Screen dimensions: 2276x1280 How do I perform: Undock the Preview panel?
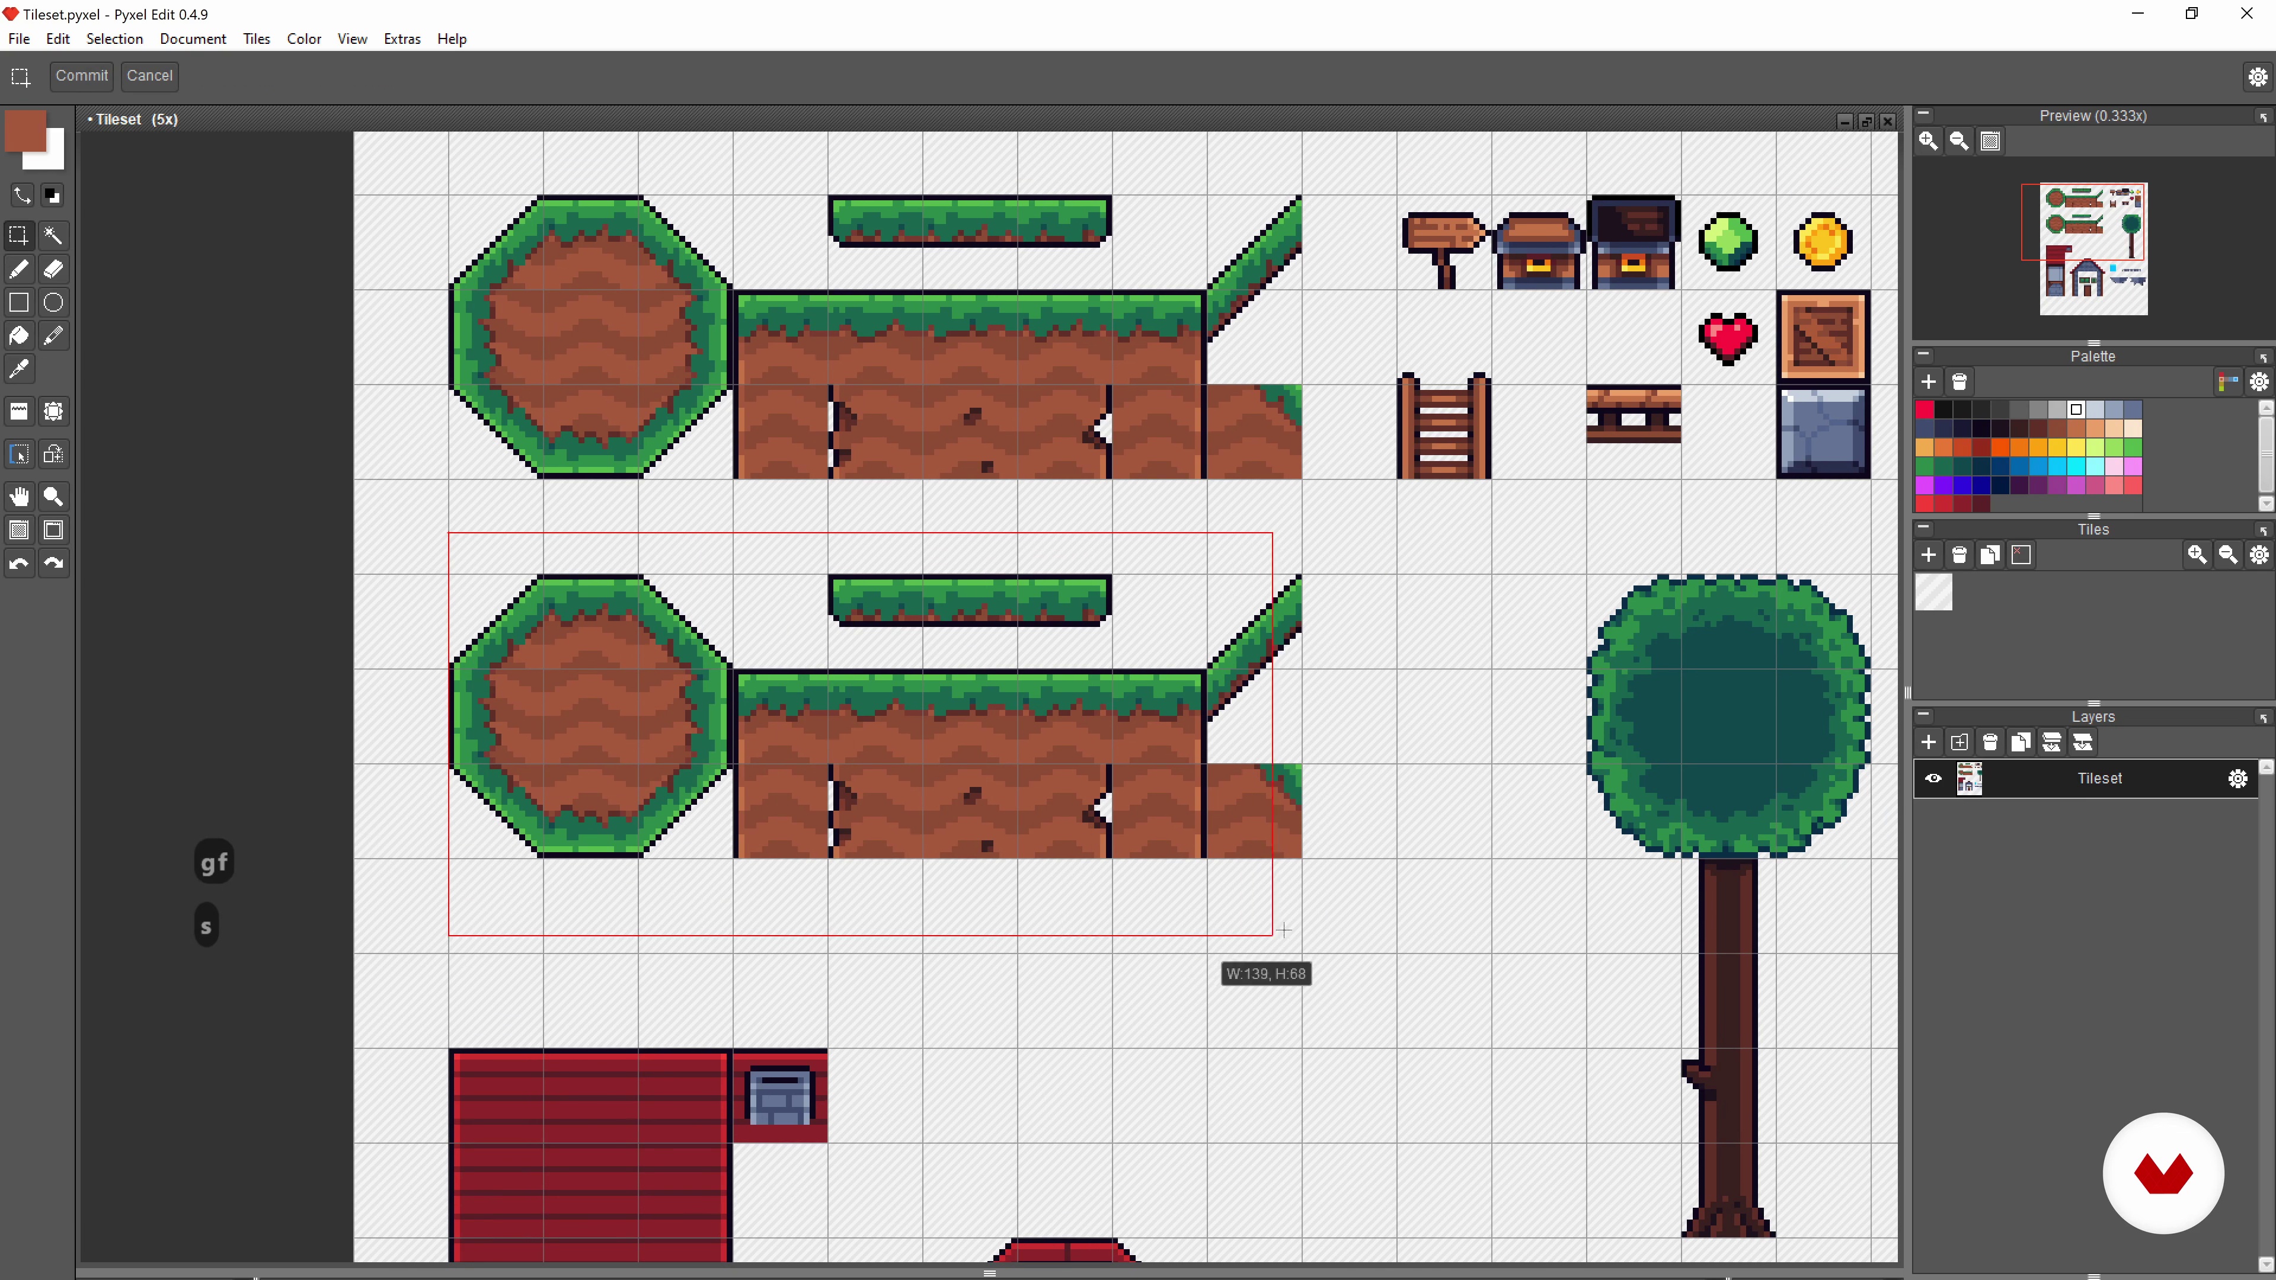pos(2263,117)
